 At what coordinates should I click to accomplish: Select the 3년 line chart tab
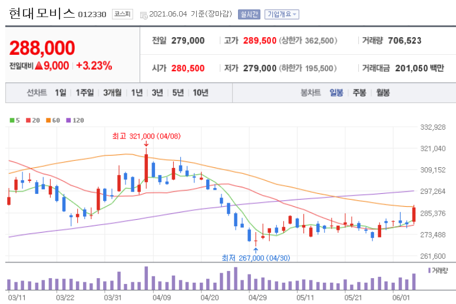(x=157, y=93)
